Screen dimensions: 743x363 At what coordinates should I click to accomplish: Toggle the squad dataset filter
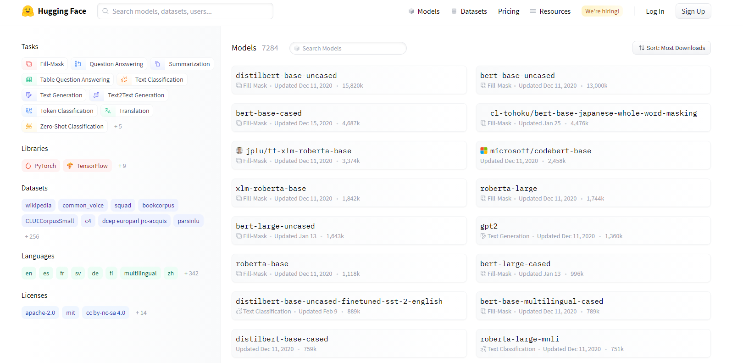tap(123, 205)
